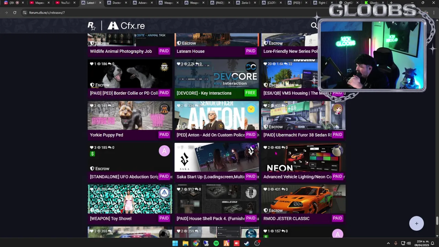The image size is (439, 247).
Task: Switch to the Fight C browser tab
Action: pyautogui.click(x=323, y=3)
